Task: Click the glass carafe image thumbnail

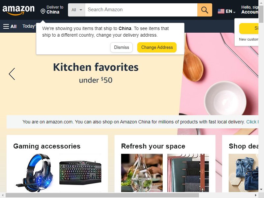Action: coord(142,173)
